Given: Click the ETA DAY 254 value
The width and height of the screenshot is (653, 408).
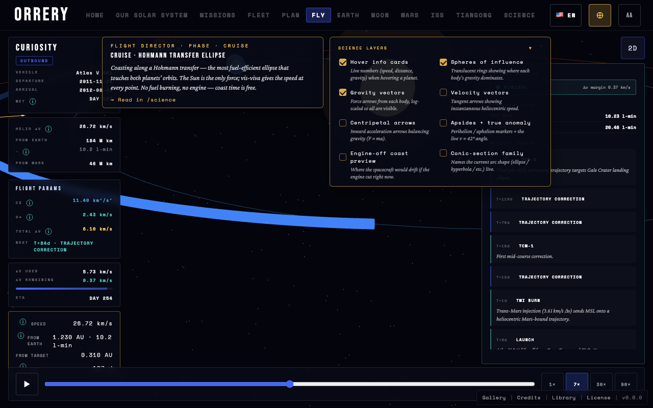Looking at the screenshot, I should click(x=101, y=298).
